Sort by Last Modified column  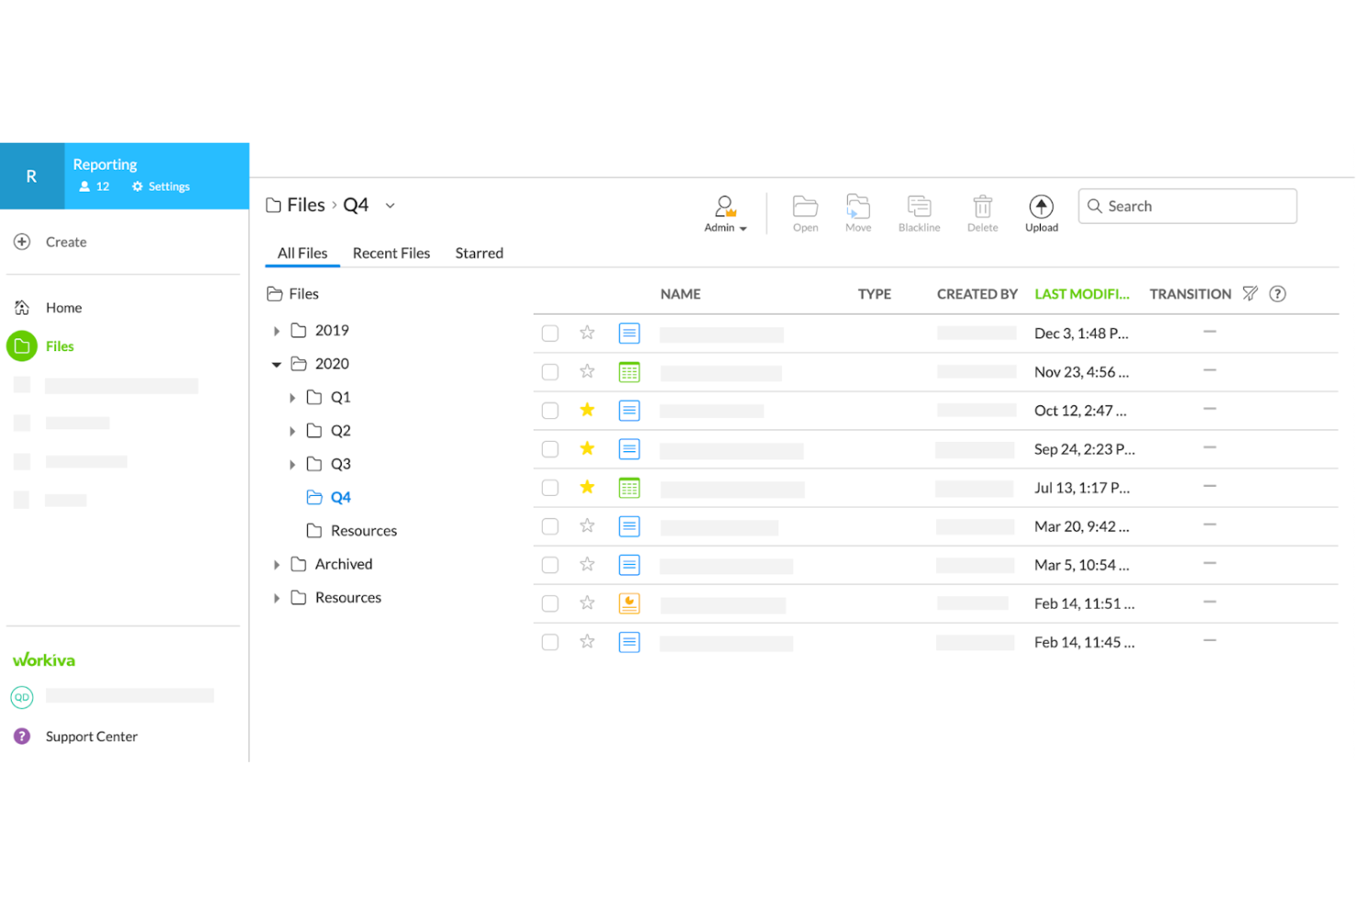pyautogui.click(x=1082, y=294)
